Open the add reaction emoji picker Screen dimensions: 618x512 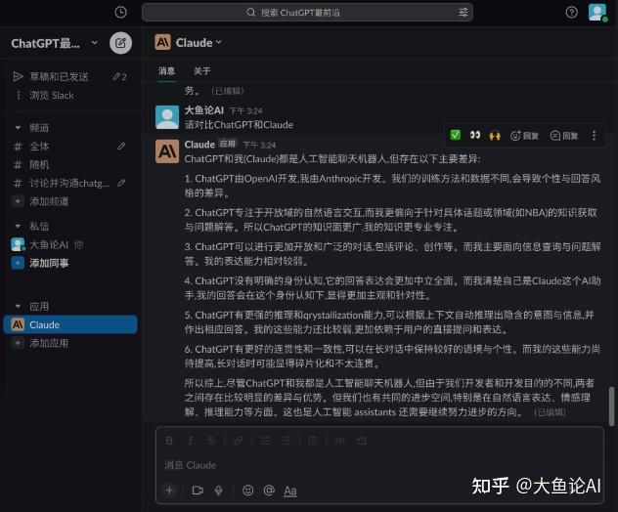(x=524, y=136)
